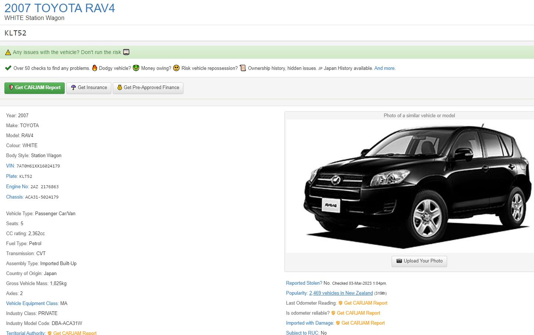Open Get CARJAM Report for Imported with Damage
This screenshot has width=534, height=335.
pyautogui.click(x=363, y=323)
